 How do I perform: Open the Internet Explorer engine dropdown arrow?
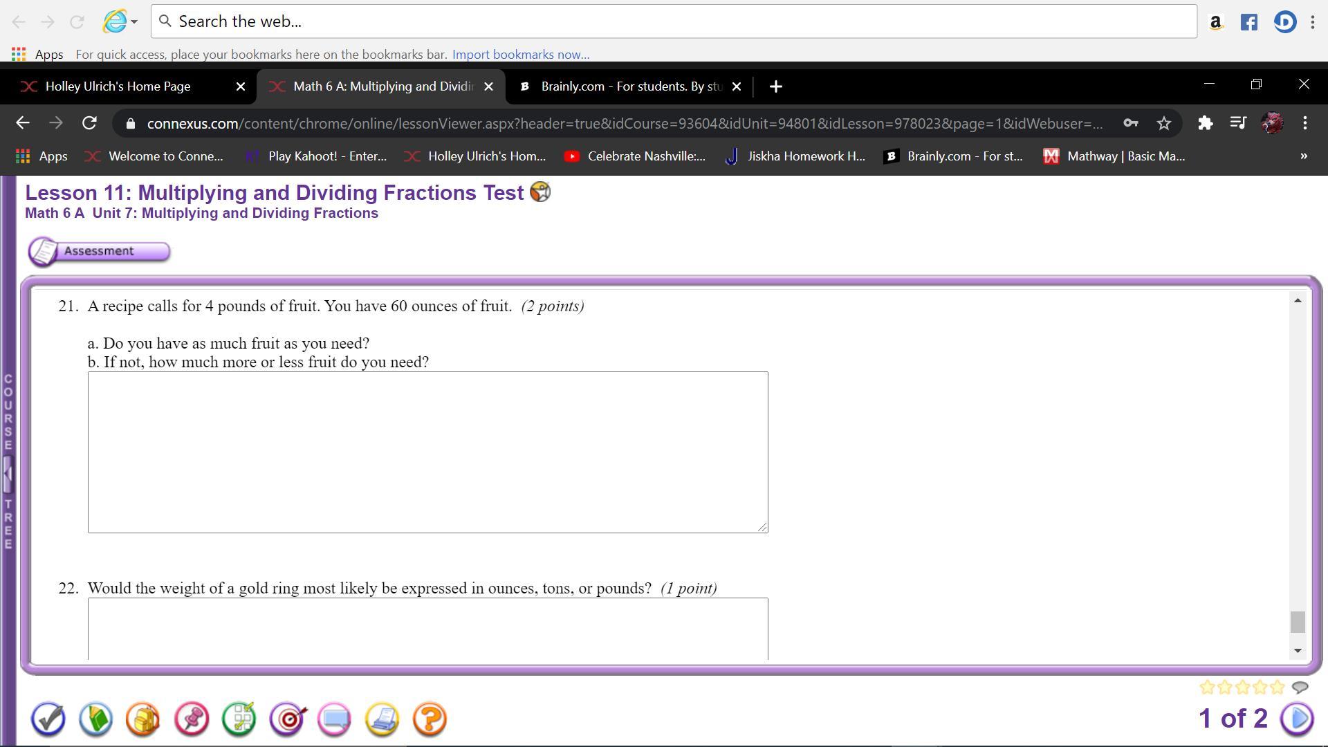coord(134,21)
